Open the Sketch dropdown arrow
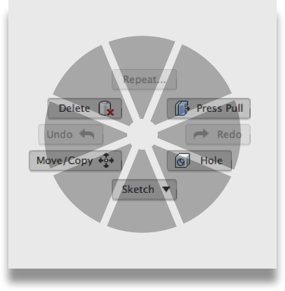This screenshot has width=285, height=291. point(166,189)
